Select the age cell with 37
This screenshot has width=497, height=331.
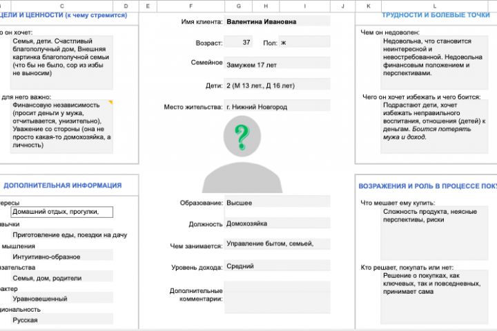click(x=238, y=42)
